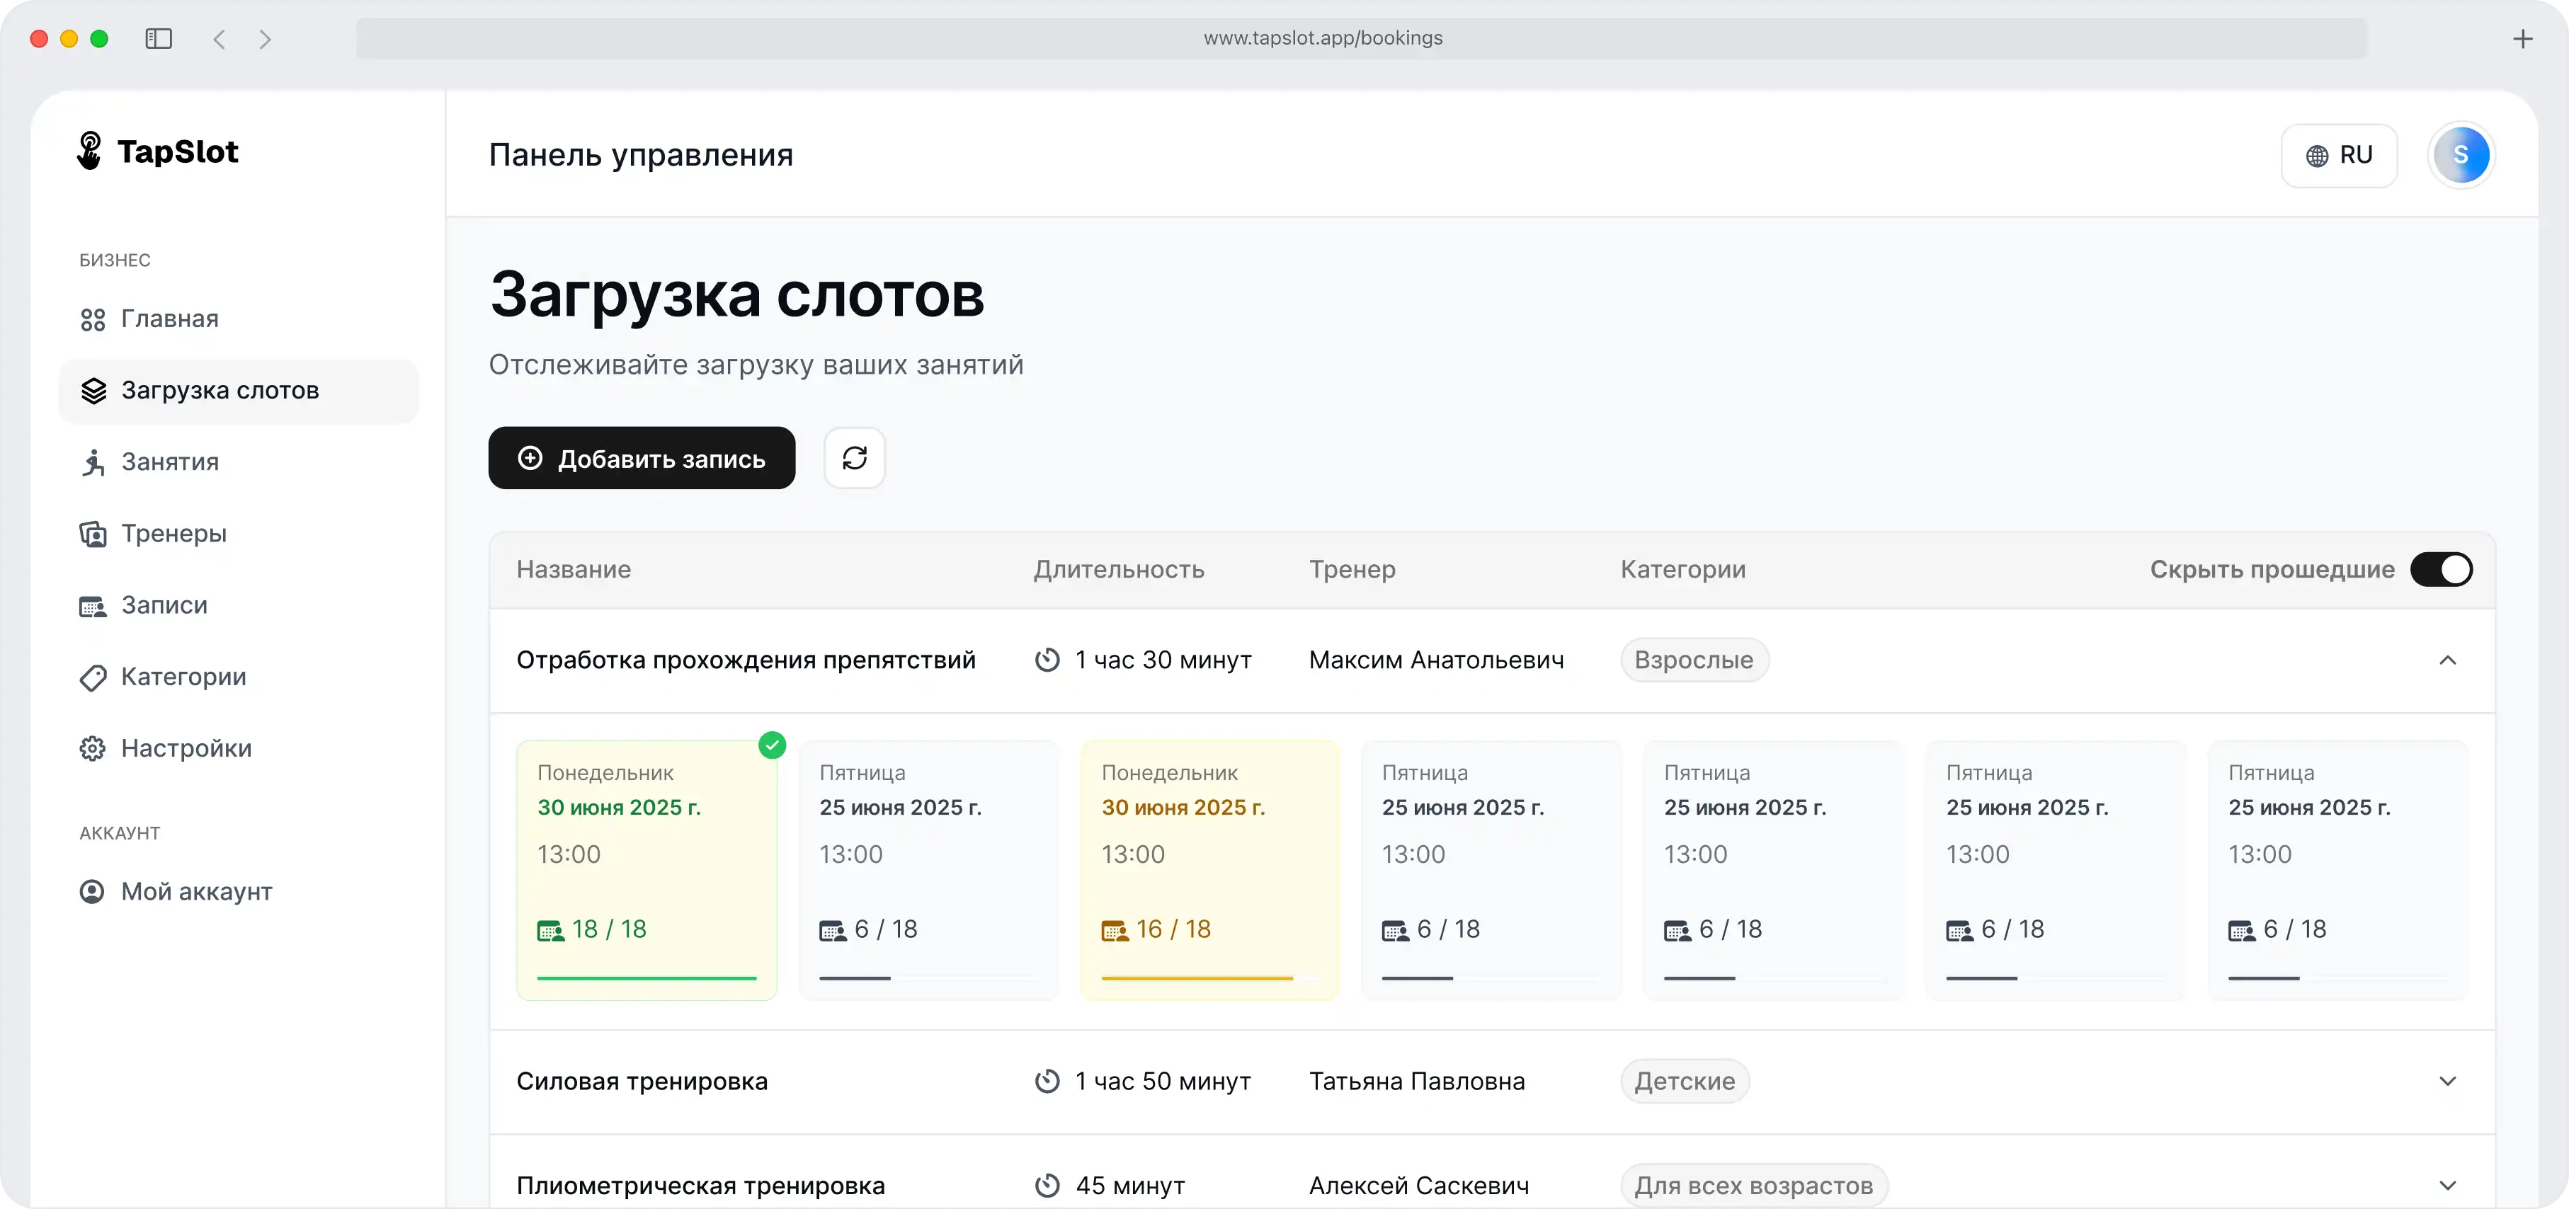
Task: Click booking icon next to 16 / 18
Action: click(1115, 932)
